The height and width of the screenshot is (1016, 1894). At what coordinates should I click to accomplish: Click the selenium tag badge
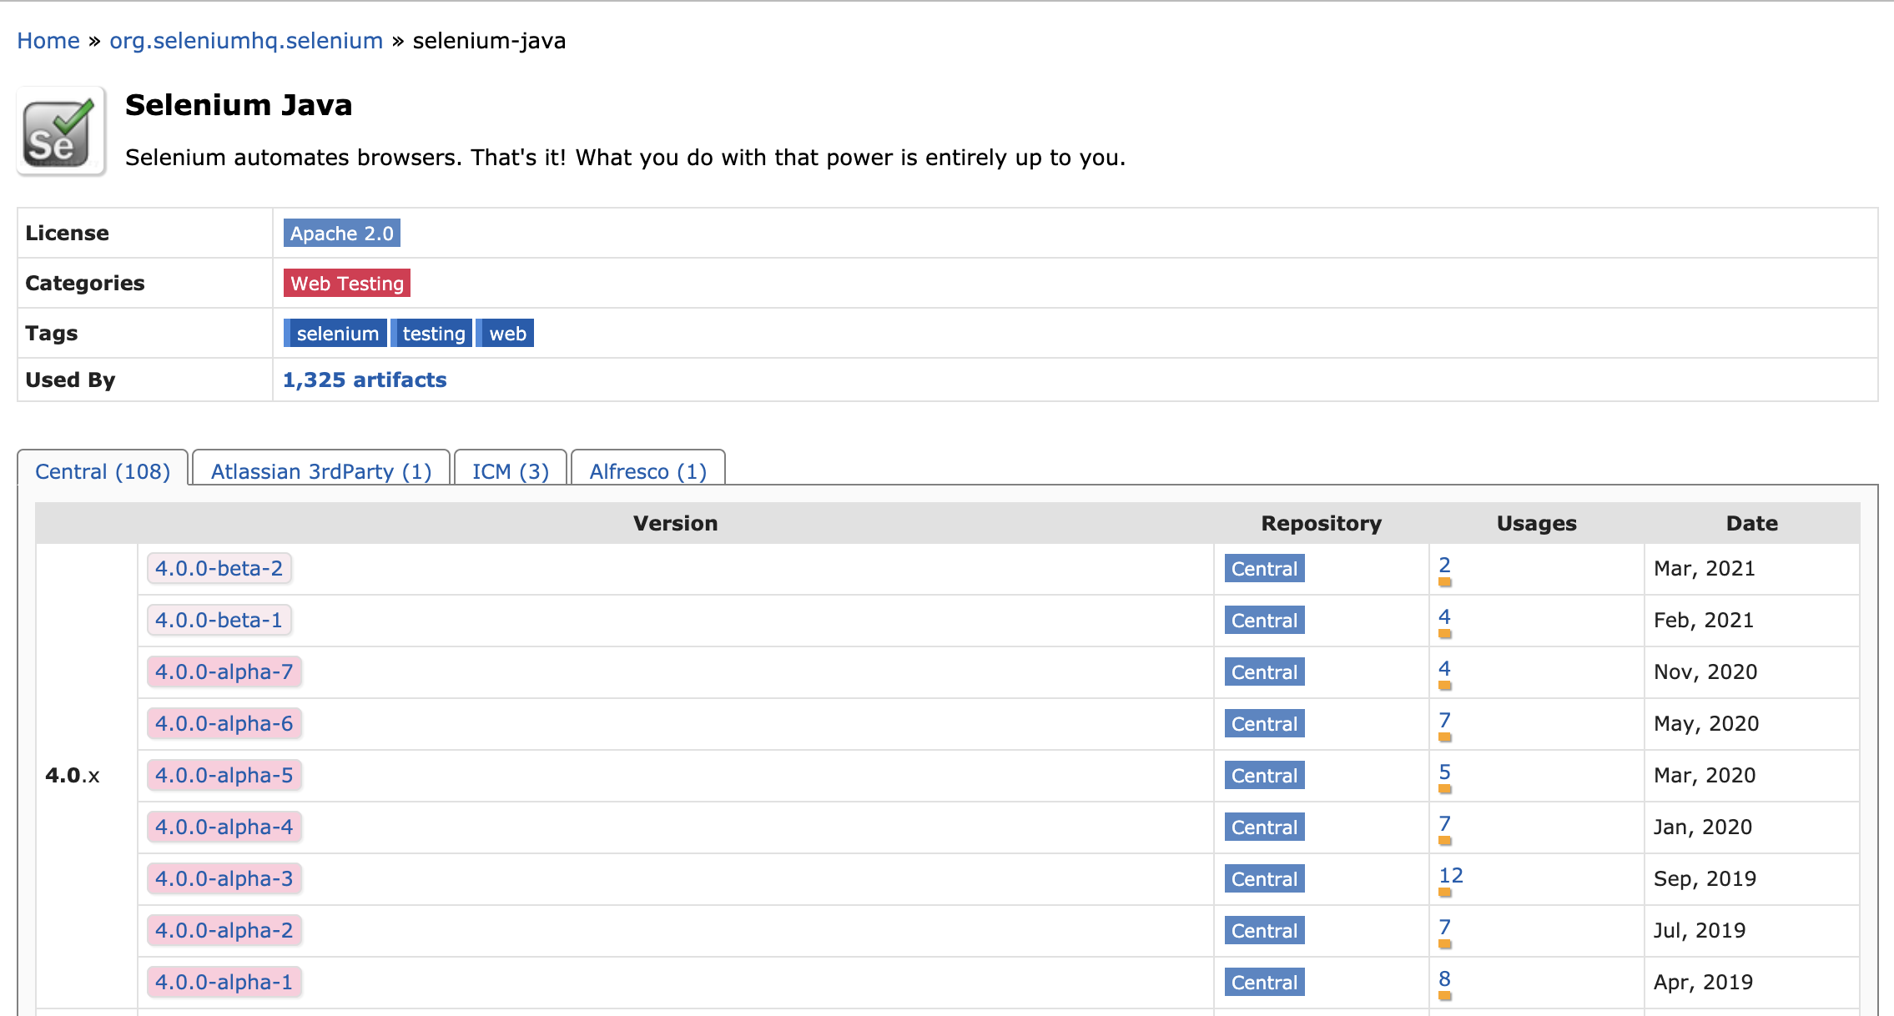[336, 334]
